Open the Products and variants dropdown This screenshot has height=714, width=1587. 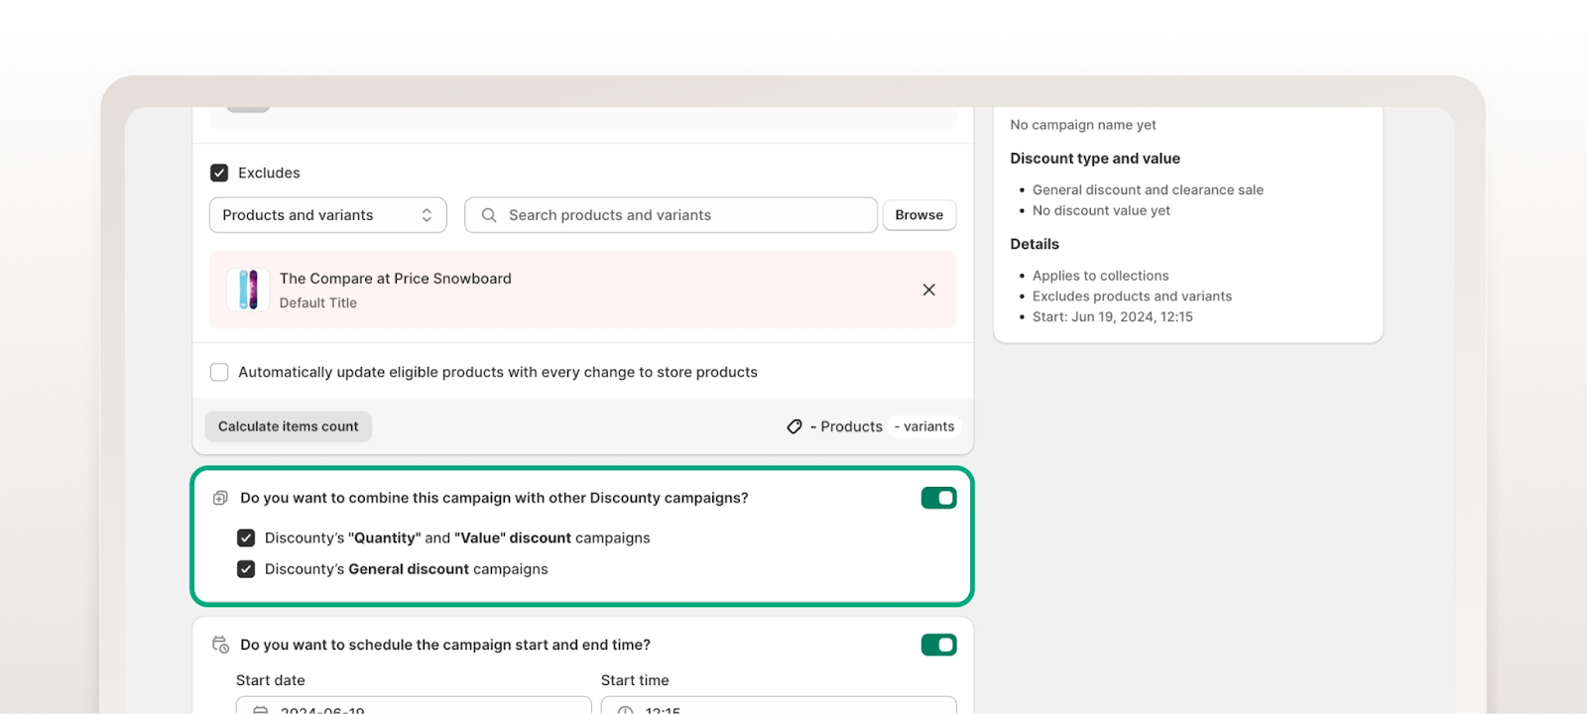327,215
